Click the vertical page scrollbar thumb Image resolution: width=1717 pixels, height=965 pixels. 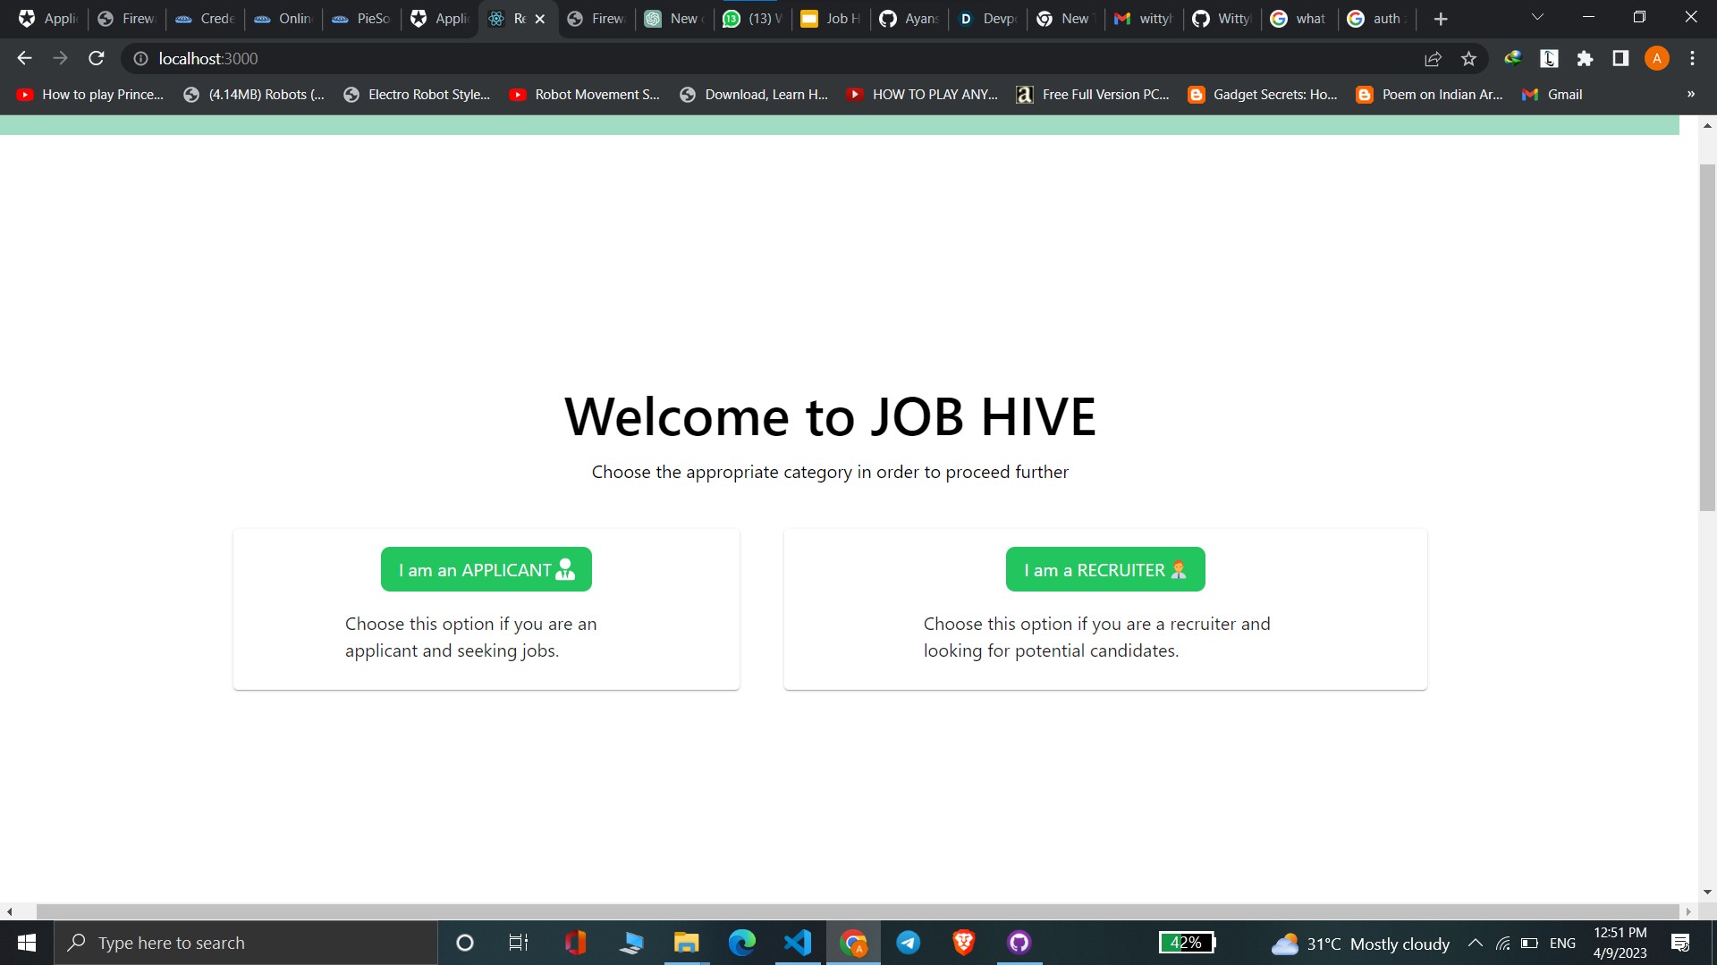(x=1707, y=337)
